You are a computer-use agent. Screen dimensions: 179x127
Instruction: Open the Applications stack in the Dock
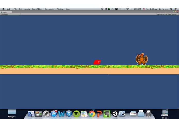133,113
